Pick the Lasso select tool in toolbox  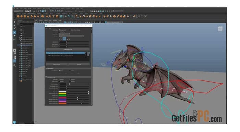pos(15,25)
